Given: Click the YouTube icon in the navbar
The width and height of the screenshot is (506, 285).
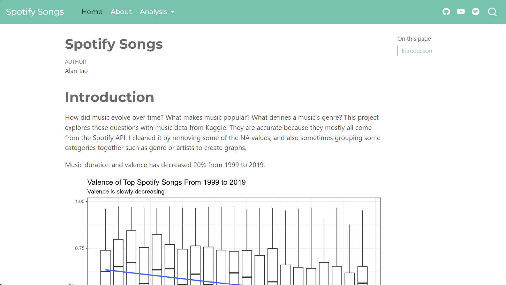Looking at the screenshot, I should point(461,12).
